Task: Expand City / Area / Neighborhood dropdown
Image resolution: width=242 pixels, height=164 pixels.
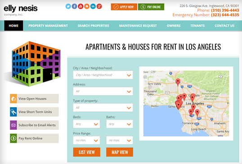Action: (103, 75)
